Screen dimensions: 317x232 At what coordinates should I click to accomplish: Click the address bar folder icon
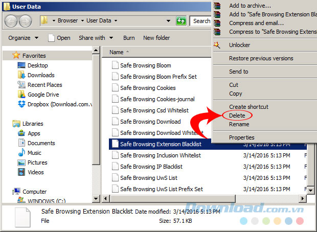point(44,20)
